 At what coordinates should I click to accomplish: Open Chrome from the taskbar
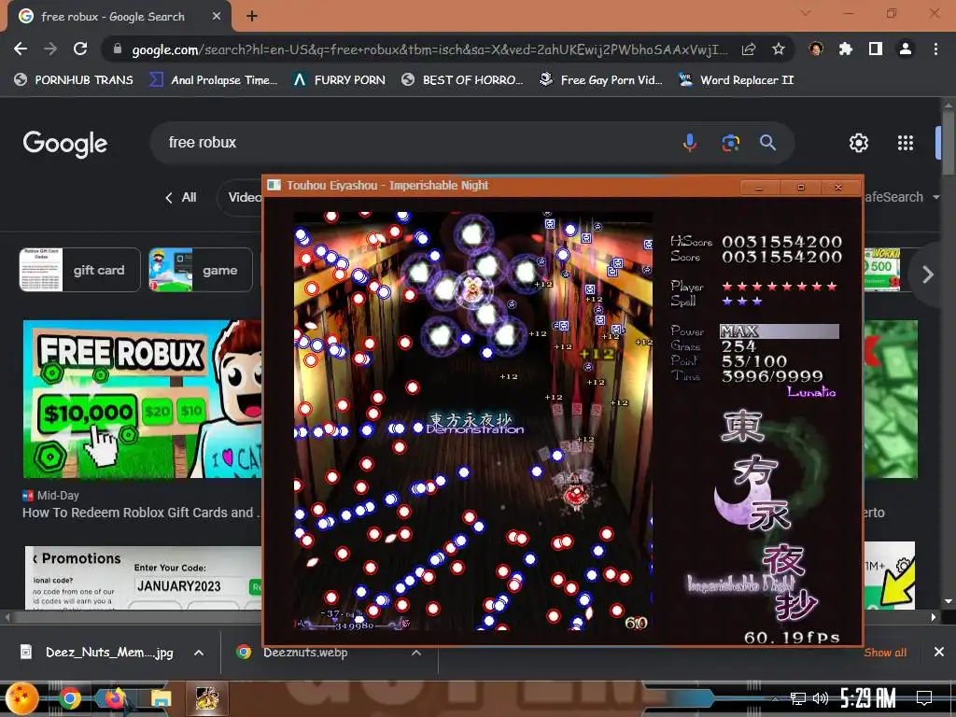[x=70, y=698]
